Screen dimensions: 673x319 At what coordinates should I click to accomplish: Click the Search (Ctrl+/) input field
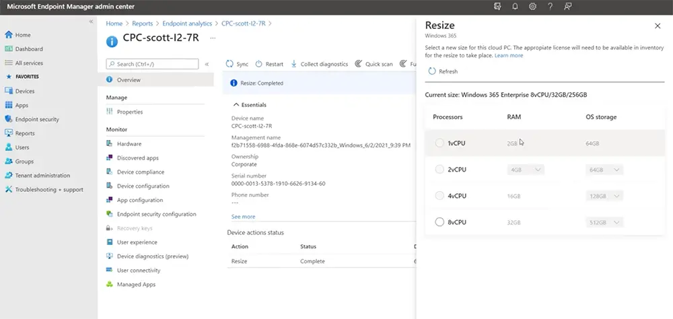[x=152, y=64]
